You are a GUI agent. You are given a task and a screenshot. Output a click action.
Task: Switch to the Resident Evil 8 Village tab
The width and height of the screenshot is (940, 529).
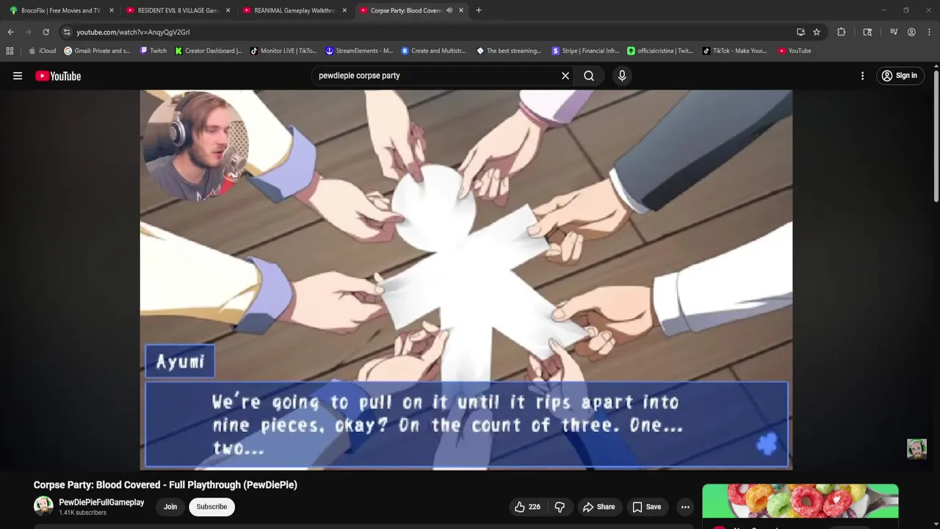[x=178, y=10]
